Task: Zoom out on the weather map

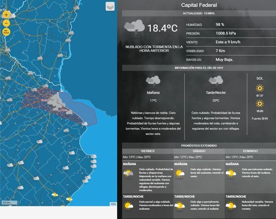Action: tap(6, 23)
